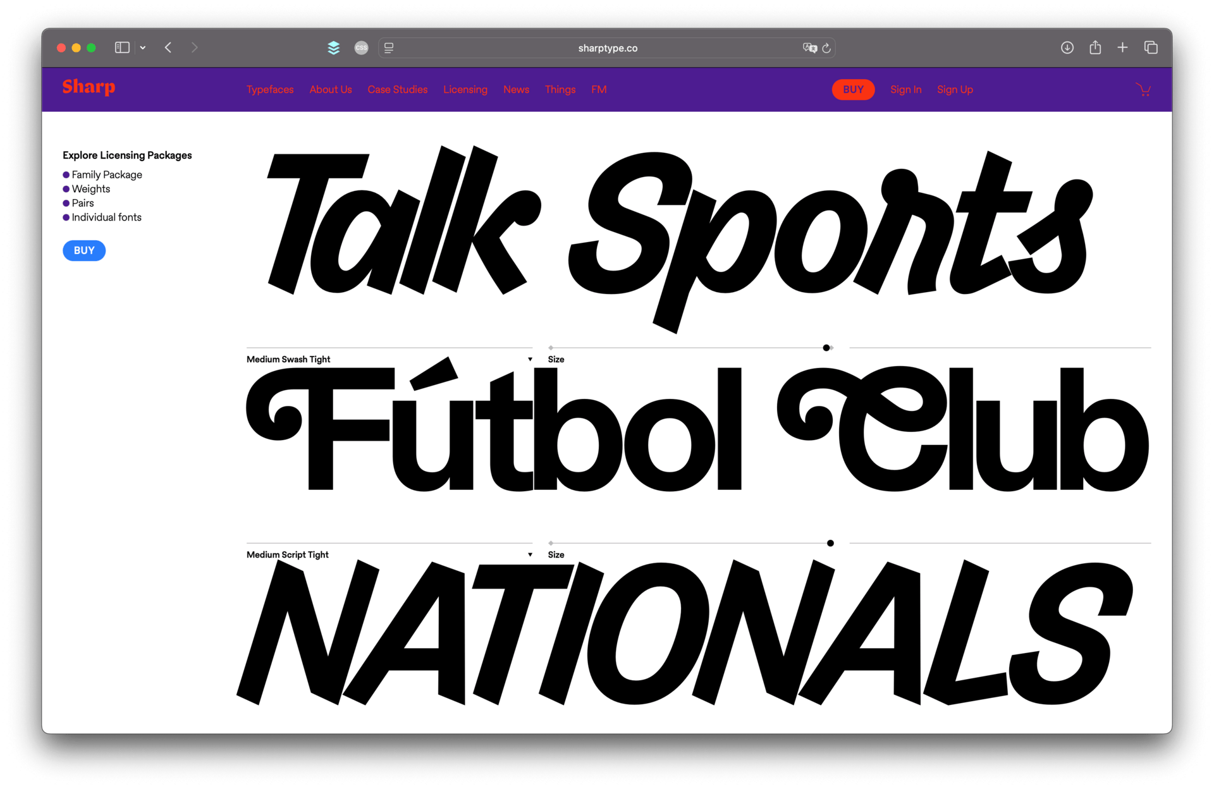Open the layers extension icon
The width and height of the screenshot is (1214, 789).
tap(333, 47)
